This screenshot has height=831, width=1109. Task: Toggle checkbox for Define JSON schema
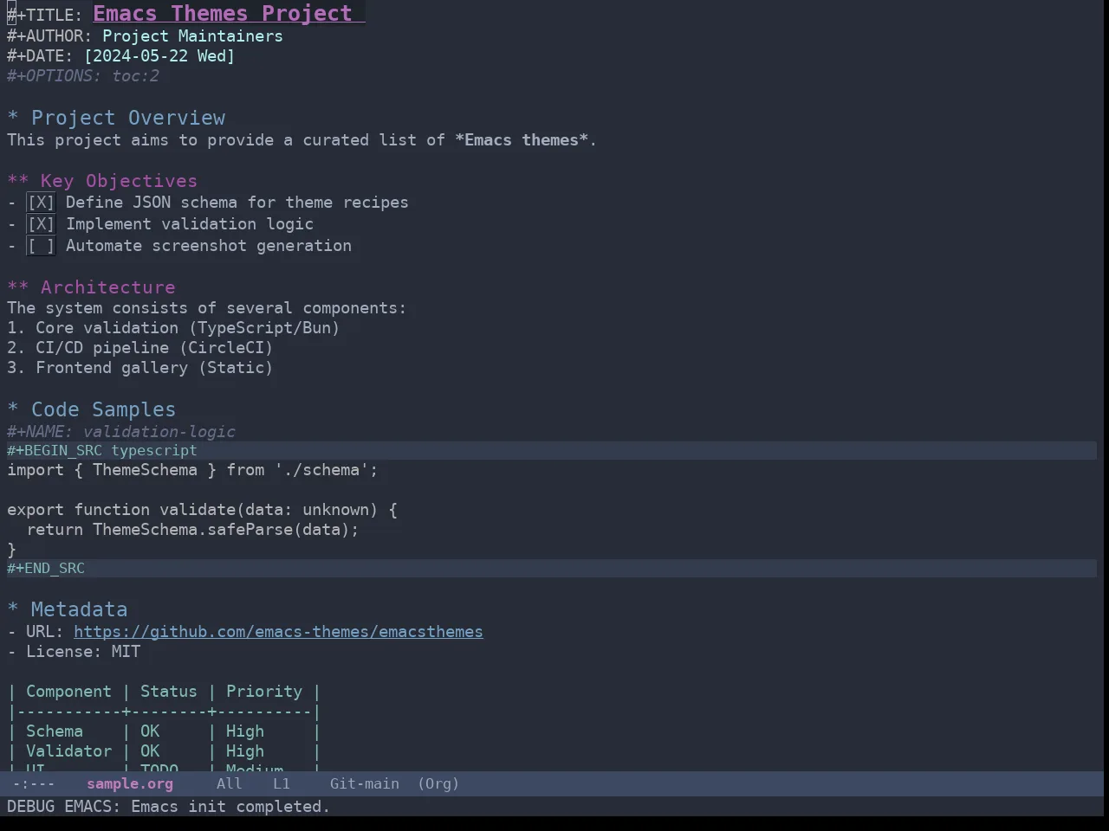click(41, 203)
